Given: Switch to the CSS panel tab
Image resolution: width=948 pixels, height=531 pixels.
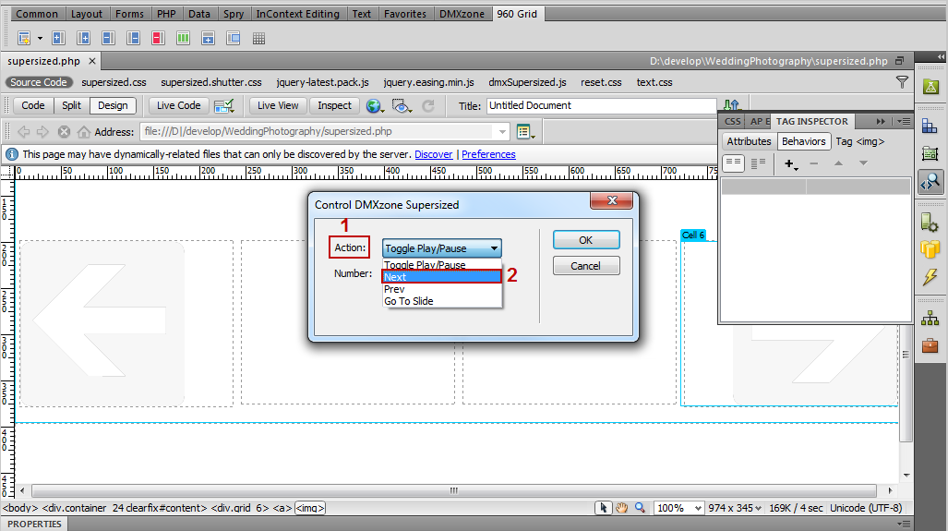Looking at the screenshot, I should click(x=733, y=122).
